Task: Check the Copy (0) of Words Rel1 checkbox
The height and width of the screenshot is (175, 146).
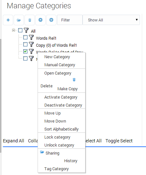Action: (x=26, y=44)
